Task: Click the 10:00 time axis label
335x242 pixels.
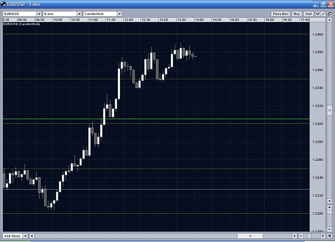Action: coord(58,20)
